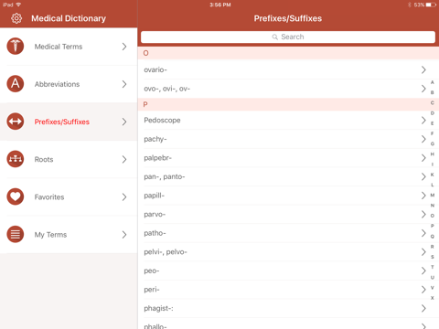Screen dimensions: 439x329
Task: Jump to letter S in index
Action: [433, 257]
